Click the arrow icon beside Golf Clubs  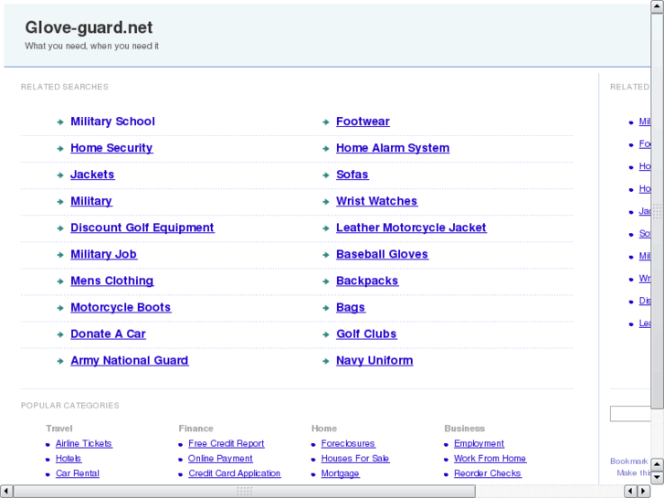click(326, 334)
